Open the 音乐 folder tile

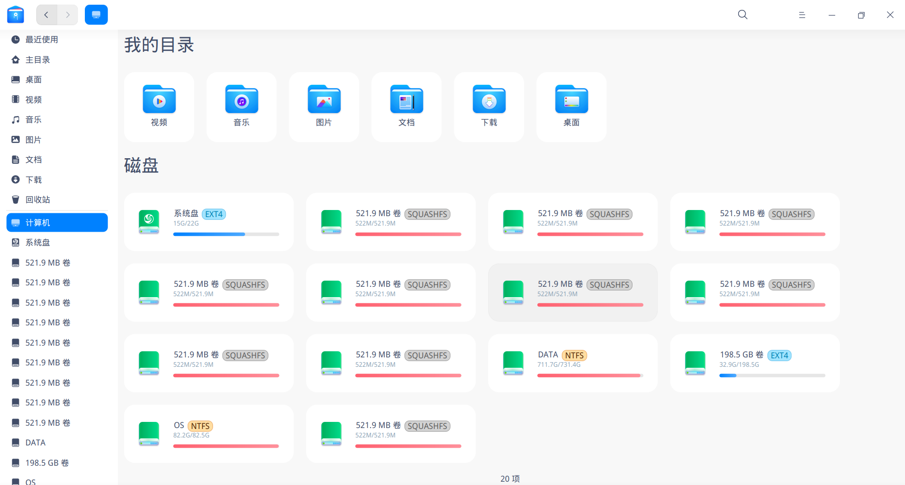coord(242,107)
